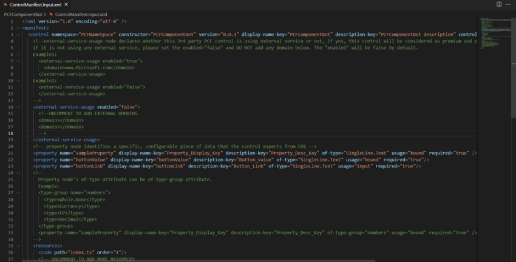This screenshot has width=516, height=262.
Task: Click the XML file icon in the tab
Action: tap(5, 5)
